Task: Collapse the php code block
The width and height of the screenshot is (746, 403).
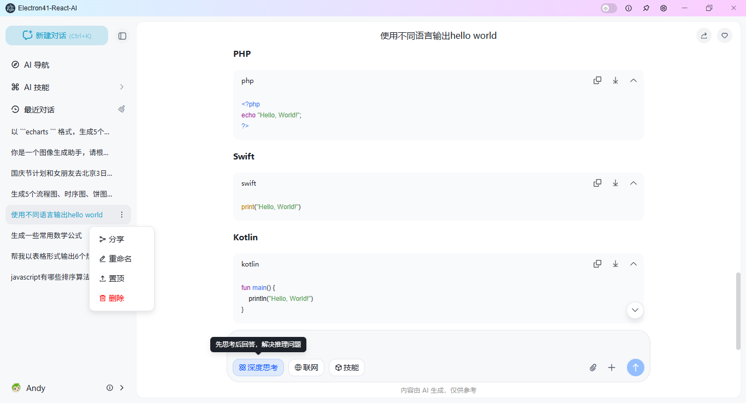Action: [x=633, y=80]
